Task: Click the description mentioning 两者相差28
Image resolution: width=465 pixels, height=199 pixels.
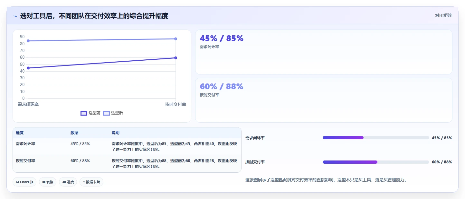Action: tap(175, 164)
